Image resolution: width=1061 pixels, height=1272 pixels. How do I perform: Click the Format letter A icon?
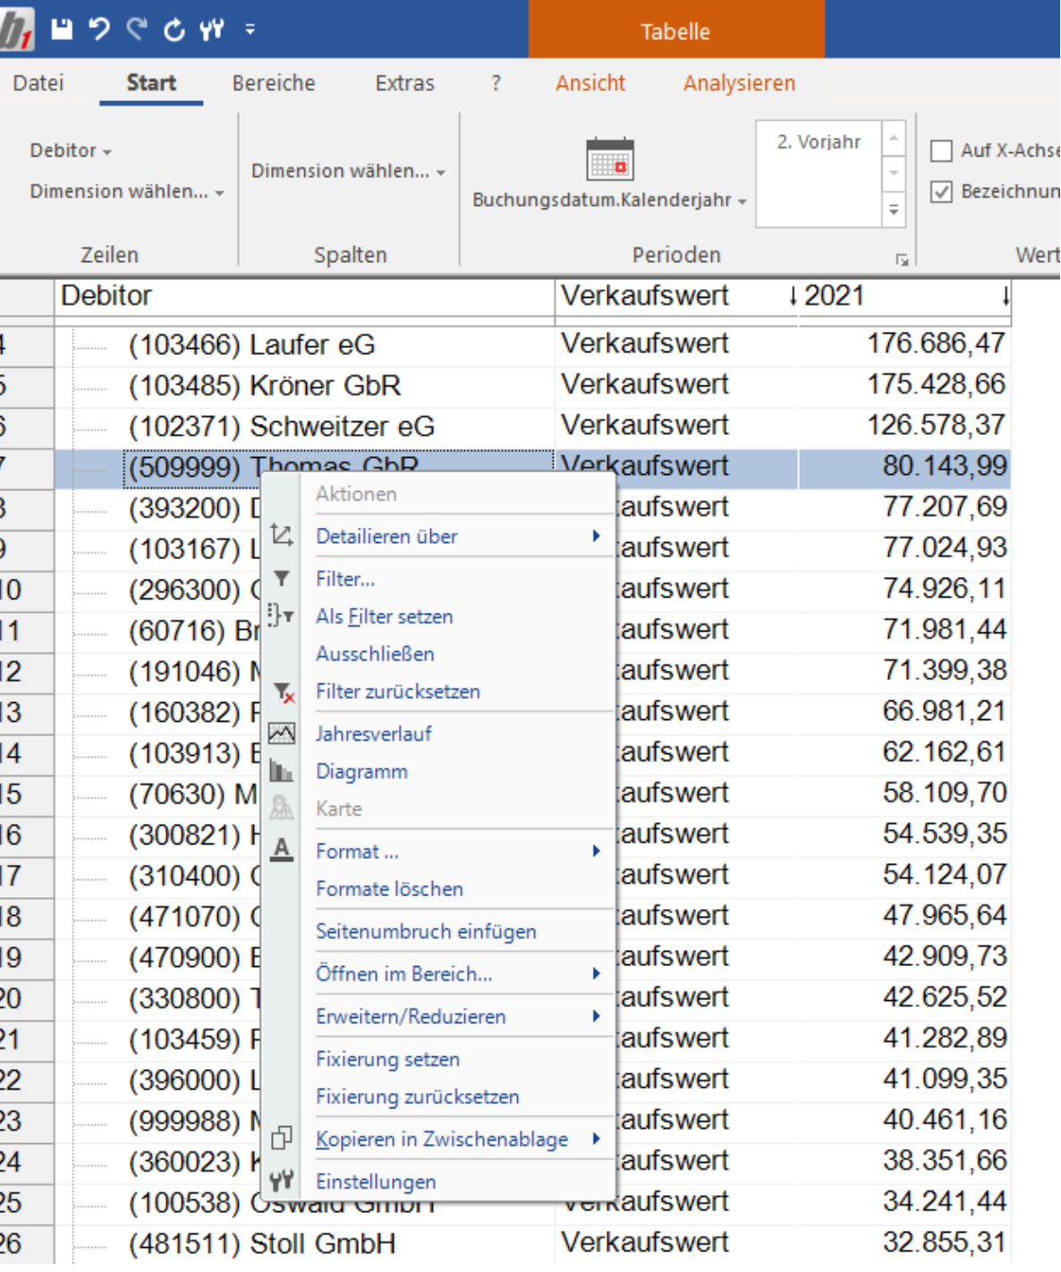coord(282,850)
